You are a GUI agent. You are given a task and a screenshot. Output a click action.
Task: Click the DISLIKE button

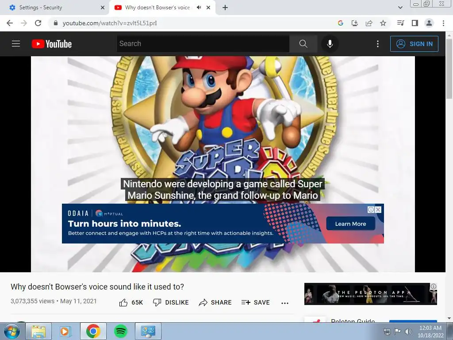(x=171, y=302)
